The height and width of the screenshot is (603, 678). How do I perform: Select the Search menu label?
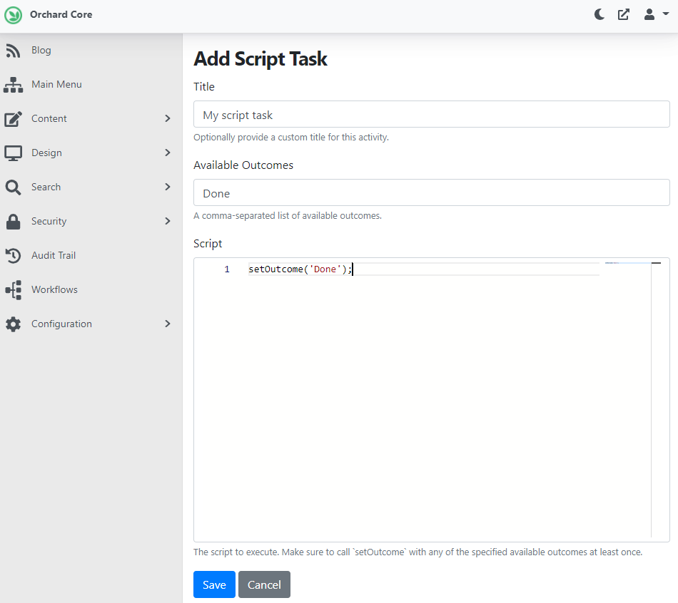click(x=46, y=187)
